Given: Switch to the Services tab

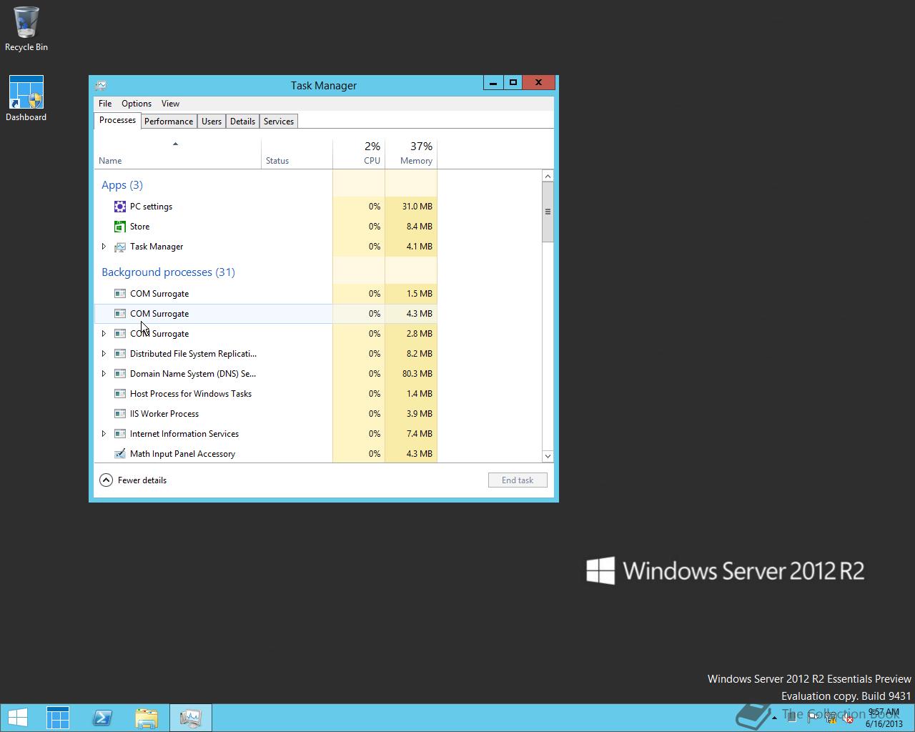Looking at the screenshot, I should click(279, 122).
